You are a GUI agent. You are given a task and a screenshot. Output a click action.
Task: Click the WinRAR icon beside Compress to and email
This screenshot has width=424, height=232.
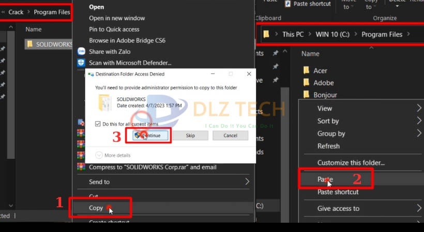[x=81, y=167]
